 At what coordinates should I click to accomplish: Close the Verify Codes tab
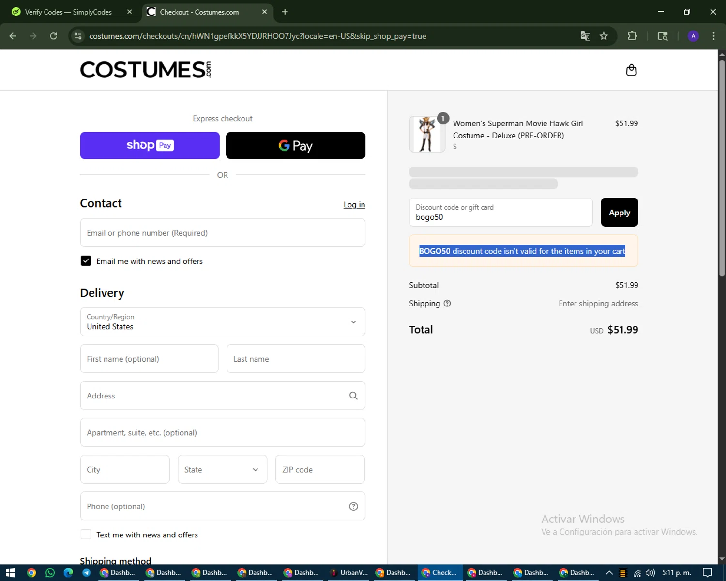[130, 12]
